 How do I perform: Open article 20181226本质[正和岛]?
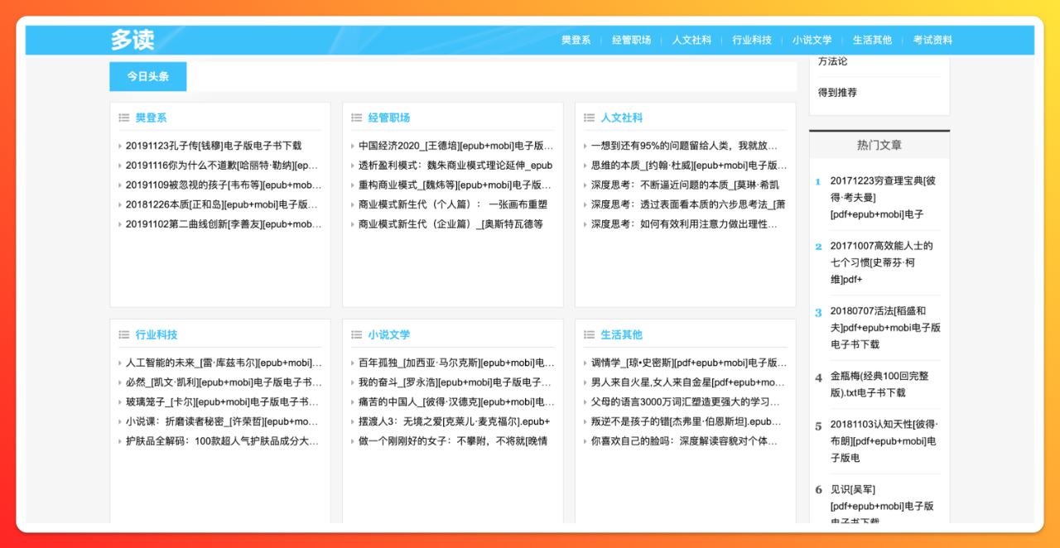coord(222,204)
